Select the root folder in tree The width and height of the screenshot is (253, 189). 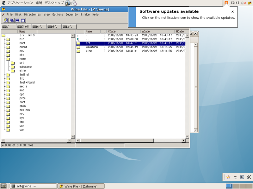tap(22, 102)
